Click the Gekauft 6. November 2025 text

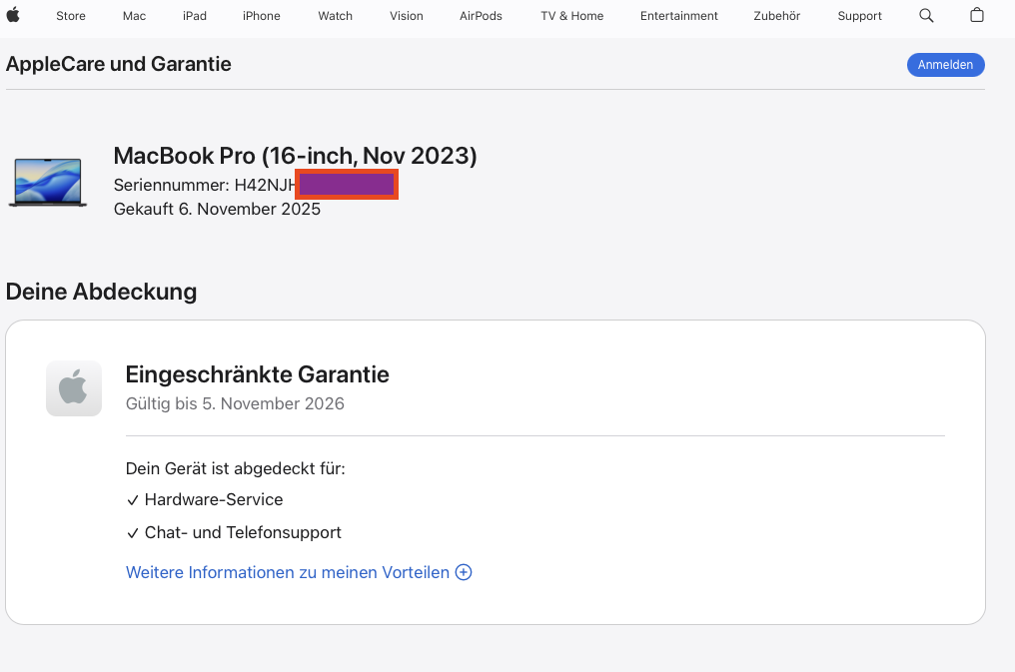tap(217, 209)
